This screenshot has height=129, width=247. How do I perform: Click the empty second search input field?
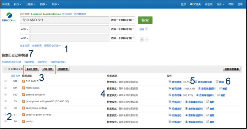tap(70, 29)
